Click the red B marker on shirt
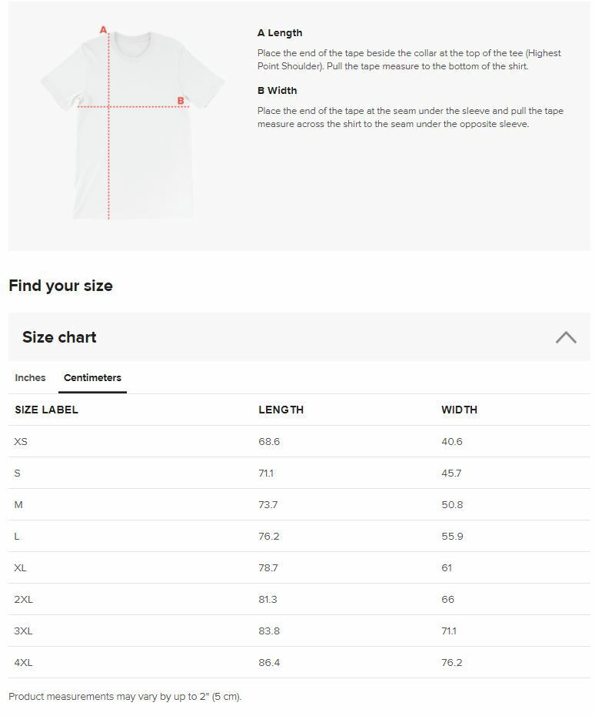Viewport: 595px width, 716px height. pos(181,101)
